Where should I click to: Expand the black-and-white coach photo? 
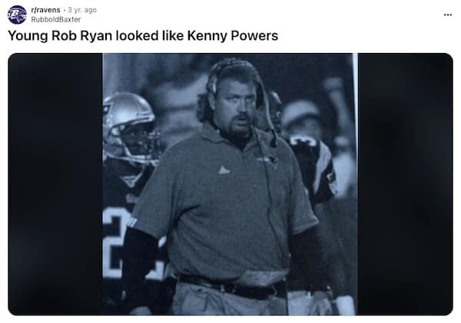[x=230, y=184]
